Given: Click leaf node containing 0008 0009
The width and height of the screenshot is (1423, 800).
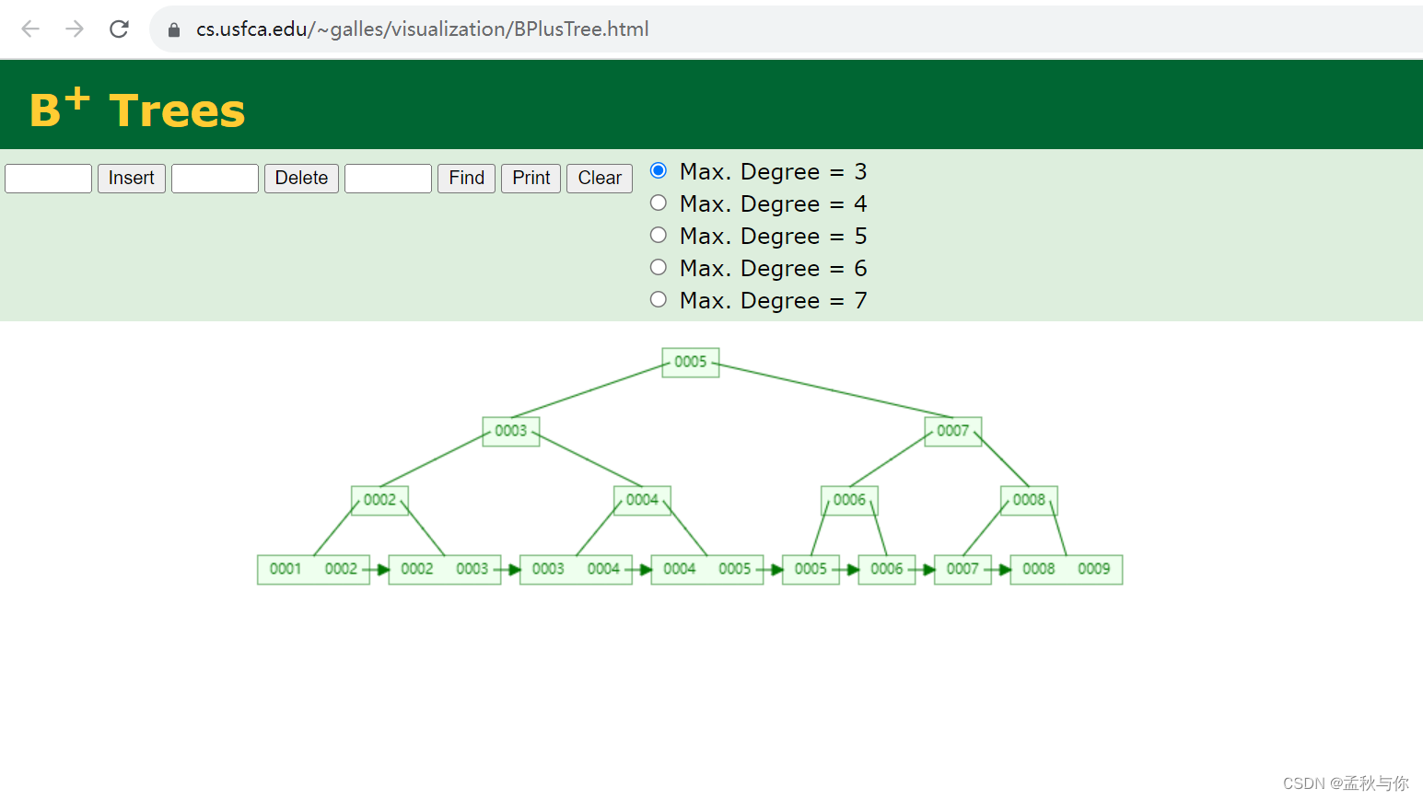Looking at the screenshot, I should tap(1067, 569).
